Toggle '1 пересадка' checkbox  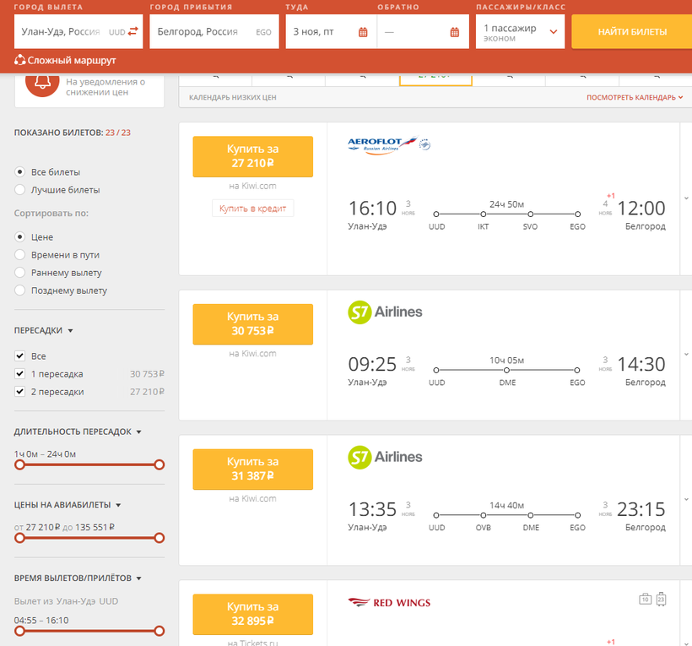[20, 373]
